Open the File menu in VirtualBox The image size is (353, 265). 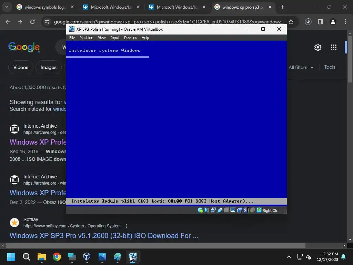72,38
